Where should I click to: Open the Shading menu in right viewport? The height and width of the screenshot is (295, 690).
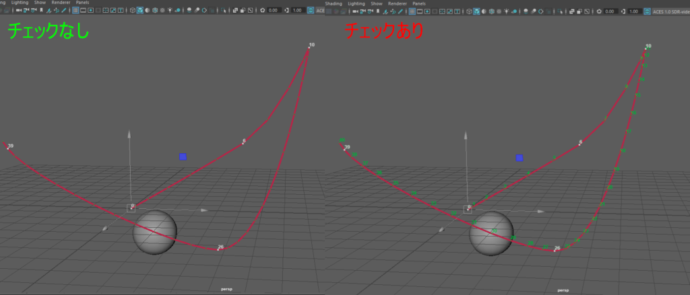pyautogui.click(x=334, y=3)
